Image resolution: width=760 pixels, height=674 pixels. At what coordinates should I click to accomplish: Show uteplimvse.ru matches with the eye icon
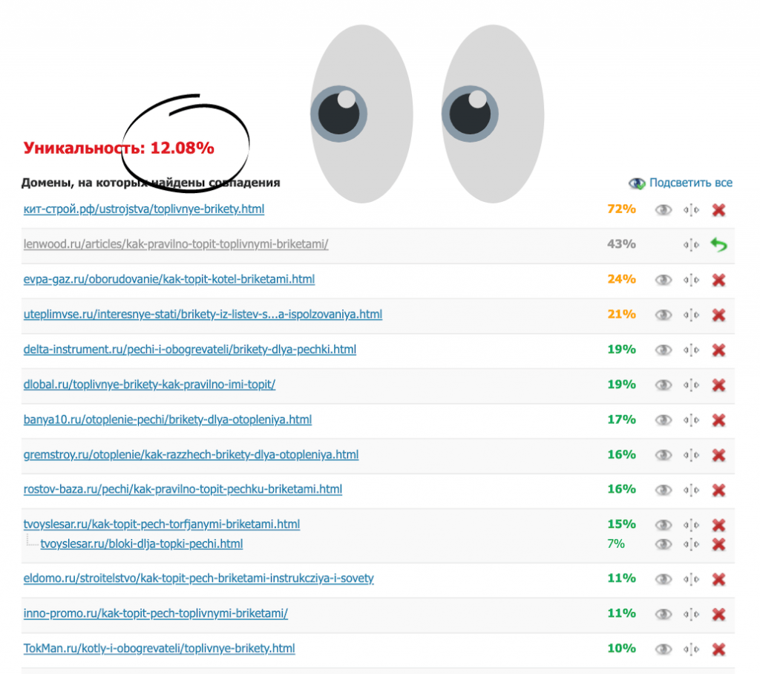click(664, 315)
